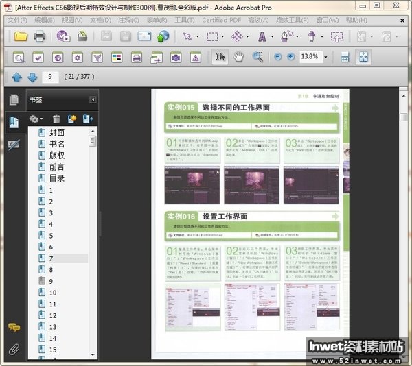The image size is (412, 366).
Task: Expand the pen tool dropdown arrow
Action: pos(297,37)
